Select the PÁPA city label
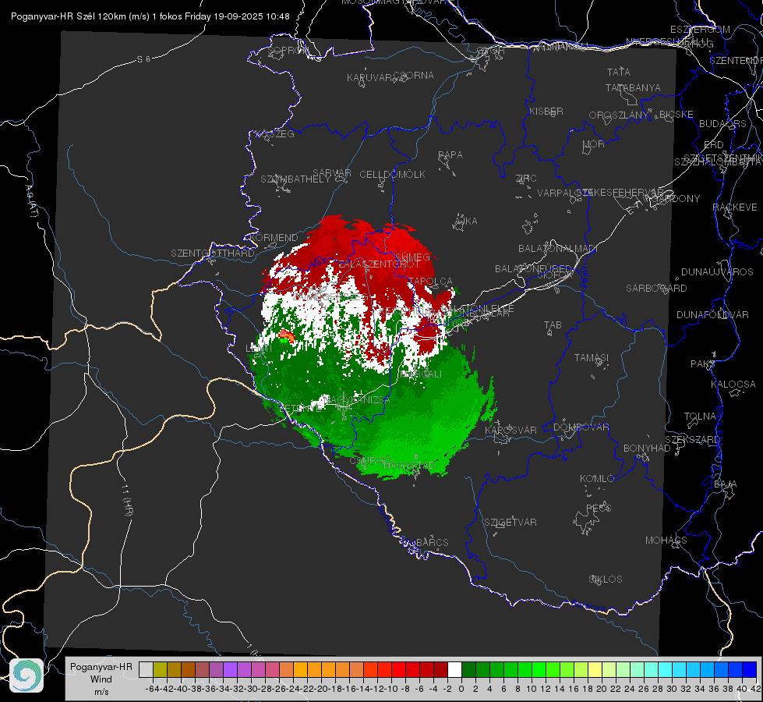 [450, 155]
